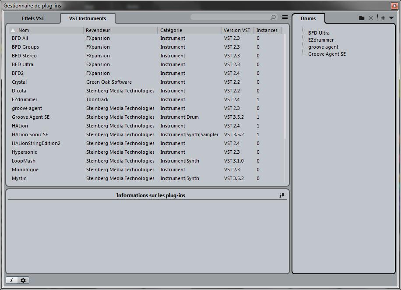Add a new collection with plus icon

click(x=383, y=18)
